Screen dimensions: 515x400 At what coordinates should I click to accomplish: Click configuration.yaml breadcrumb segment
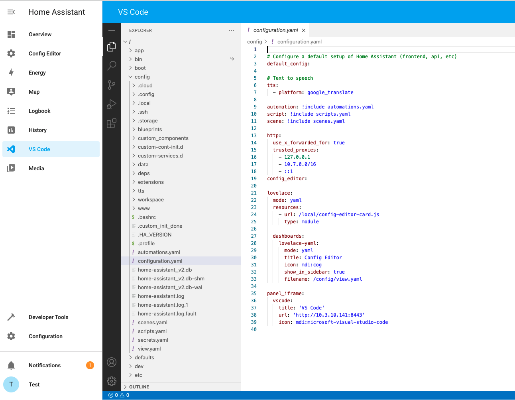tap(299, 41)
